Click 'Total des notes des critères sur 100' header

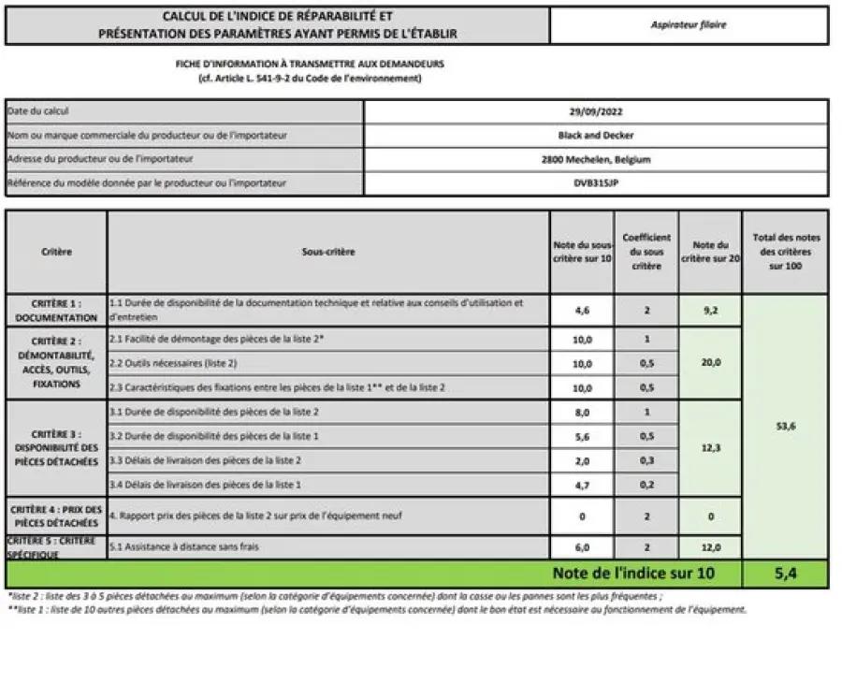(x=785, y=252)
